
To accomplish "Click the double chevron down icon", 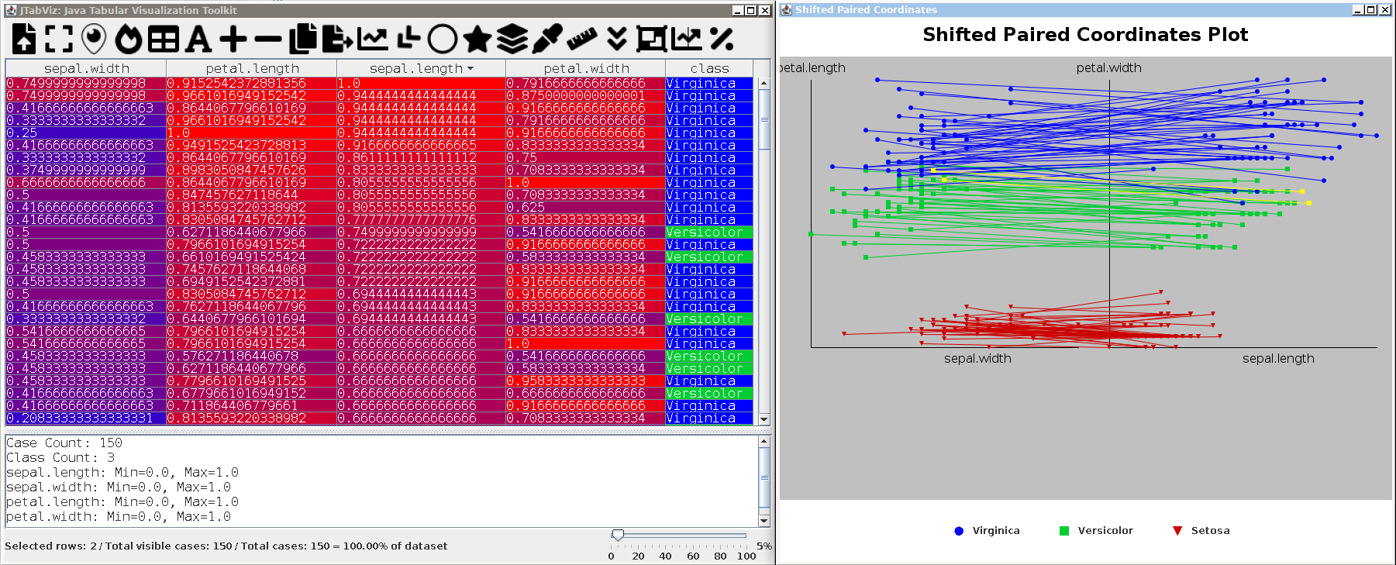I will coord(617,39).
